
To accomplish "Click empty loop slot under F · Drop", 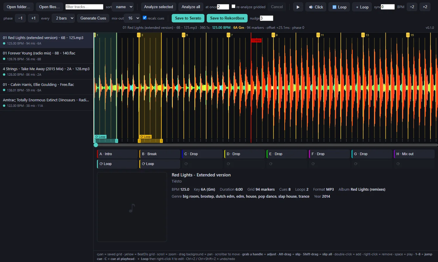I will tap(329, 164).
